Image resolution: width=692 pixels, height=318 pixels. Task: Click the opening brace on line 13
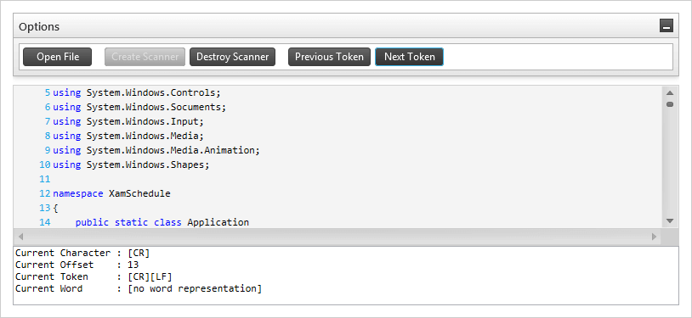point(55,208)
